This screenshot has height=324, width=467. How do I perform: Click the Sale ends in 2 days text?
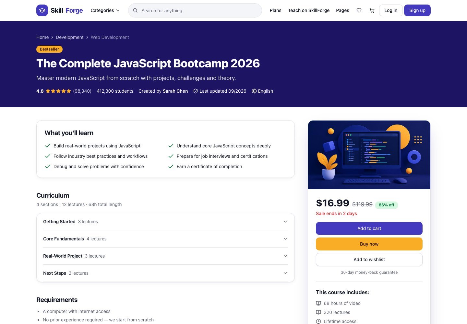click(x=336, y=214)
